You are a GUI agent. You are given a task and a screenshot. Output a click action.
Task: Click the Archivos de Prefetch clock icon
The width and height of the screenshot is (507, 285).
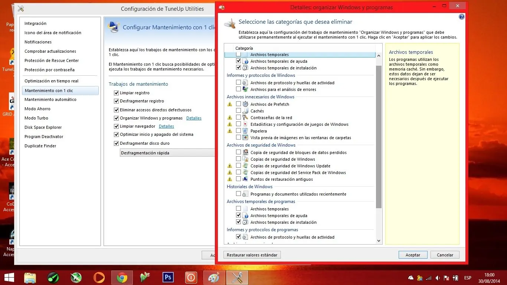(x=245, y=104)
